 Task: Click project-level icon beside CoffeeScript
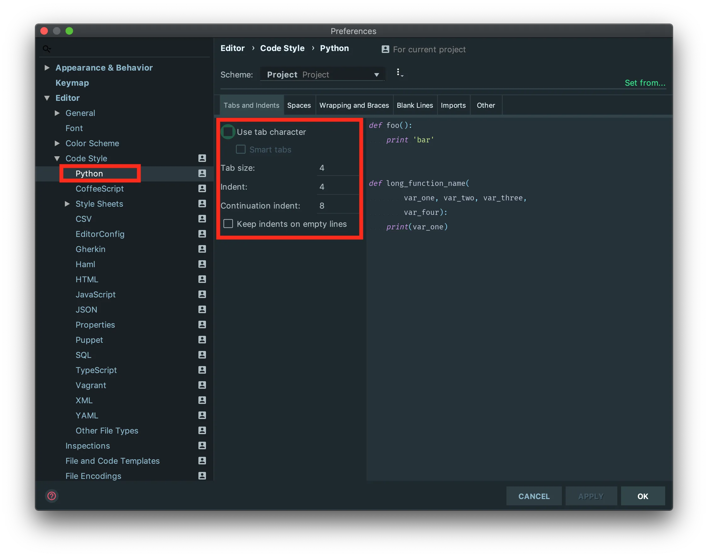[202, 188]
